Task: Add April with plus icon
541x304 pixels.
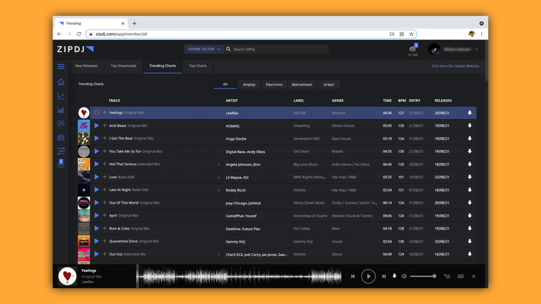Action: pos(105,215)
